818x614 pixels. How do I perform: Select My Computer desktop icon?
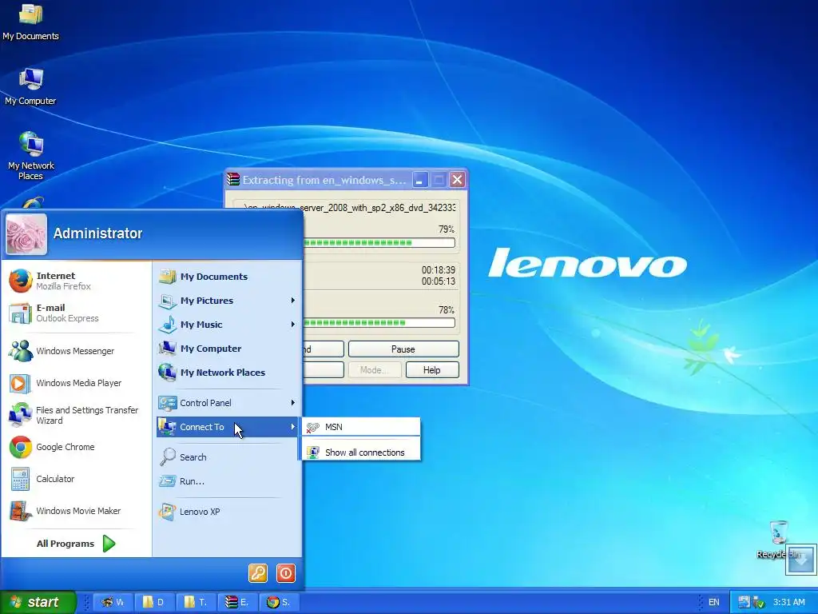[31, 86]
